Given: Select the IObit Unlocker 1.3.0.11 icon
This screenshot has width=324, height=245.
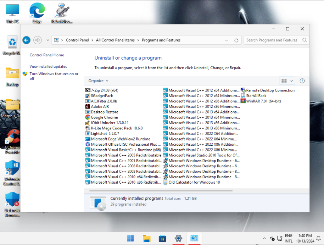Looking at the screenshot, I should pyautogui.click(x=88, y=123).
